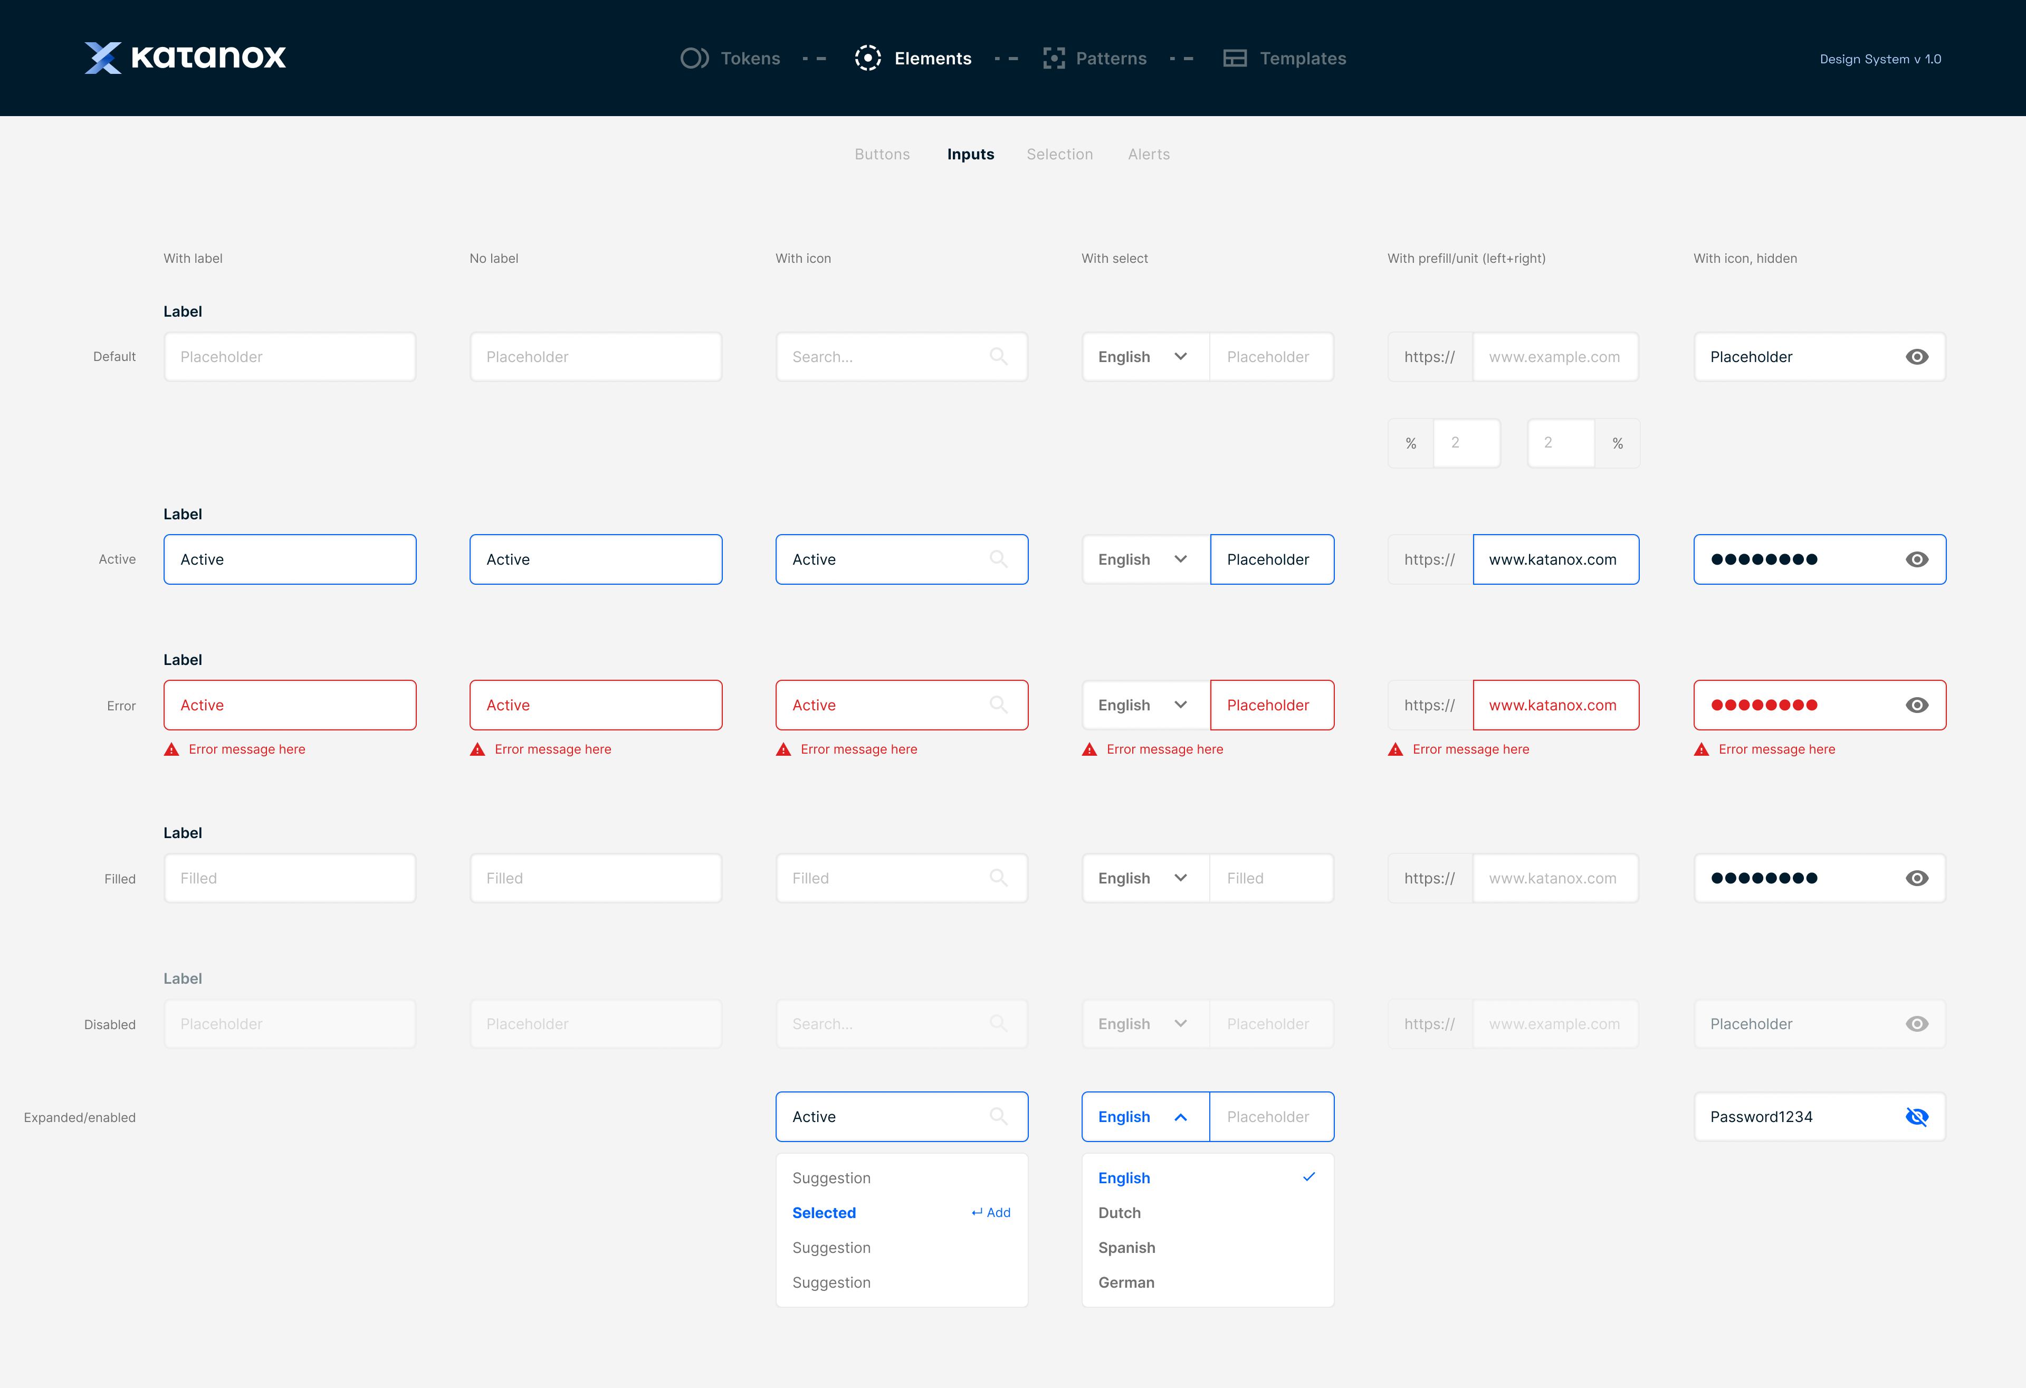Toggle eye icon in Default row password field
The height and width of the screenshot is (1388, 2026).
1917,357
